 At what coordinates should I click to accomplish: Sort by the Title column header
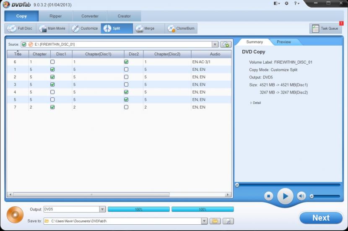[18, 54]
